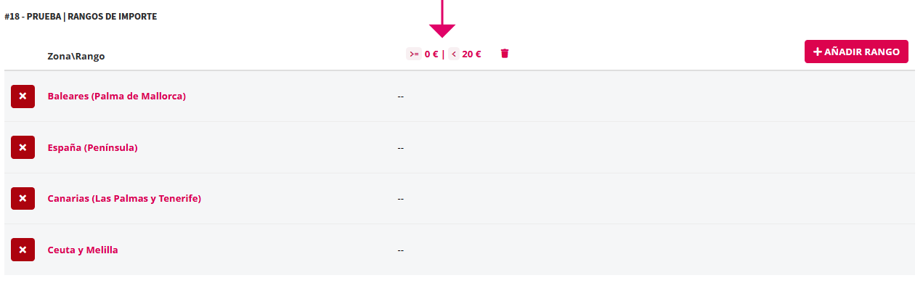Open the España (Península) zone link
923x291 pixels.
92,148
